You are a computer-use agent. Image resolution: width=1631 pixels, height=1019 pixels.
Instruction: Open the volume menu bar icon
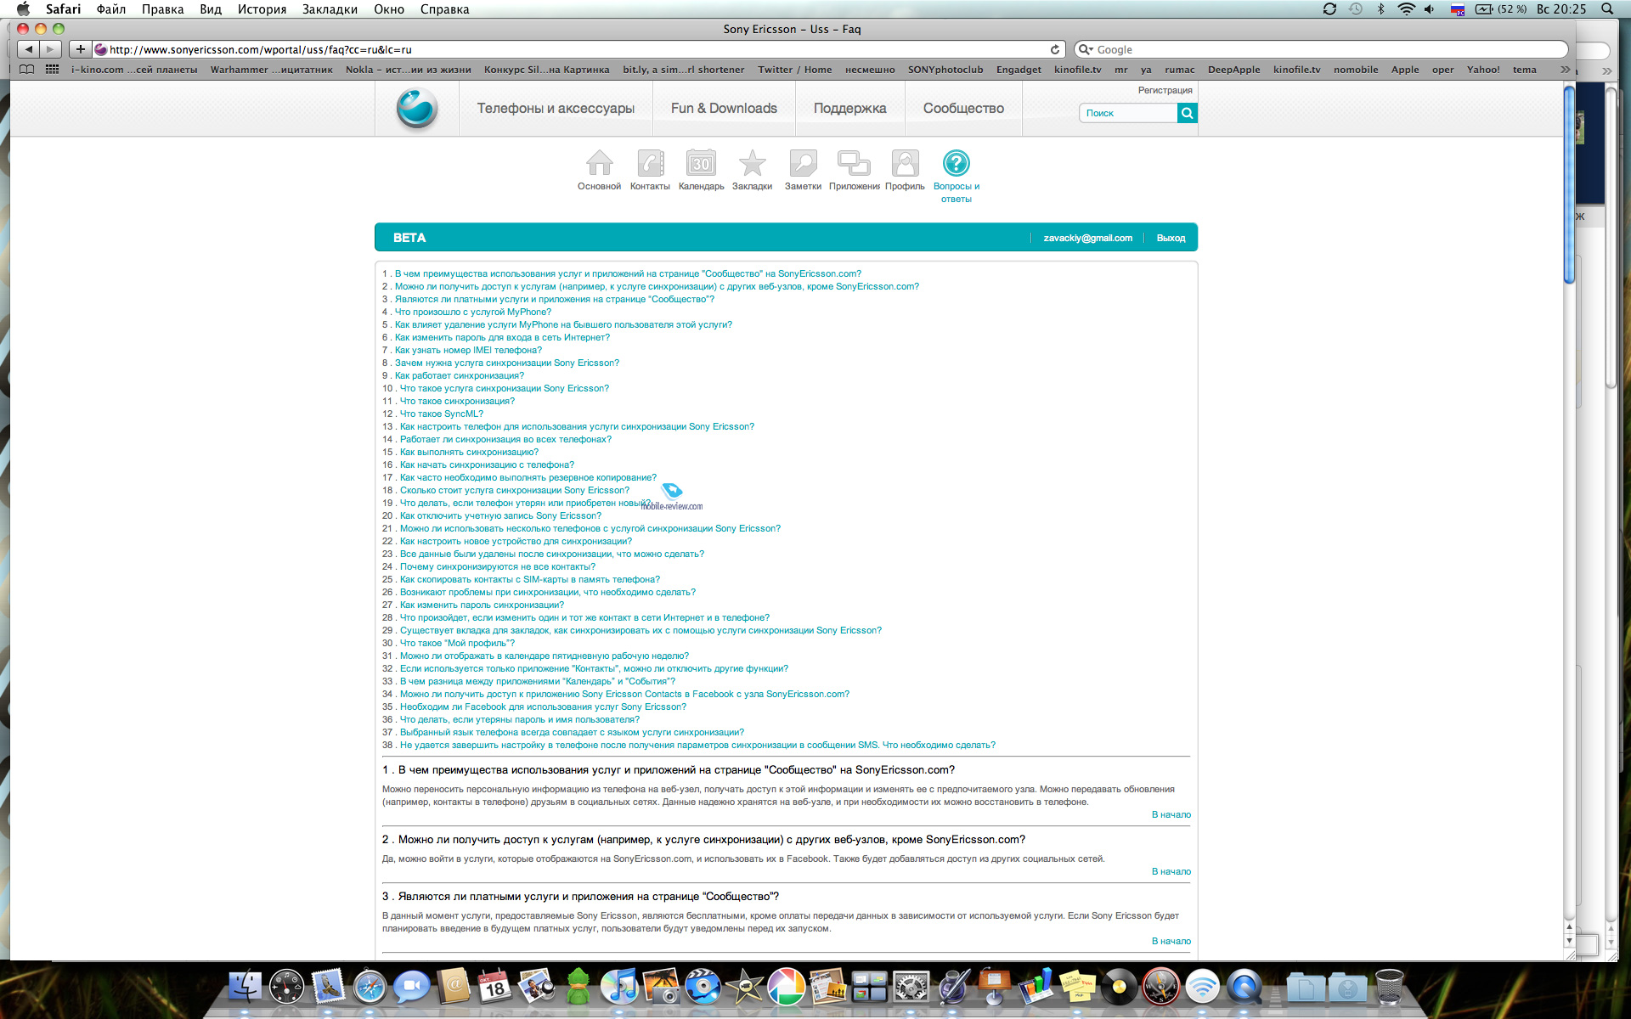[x=1430, y=9]
